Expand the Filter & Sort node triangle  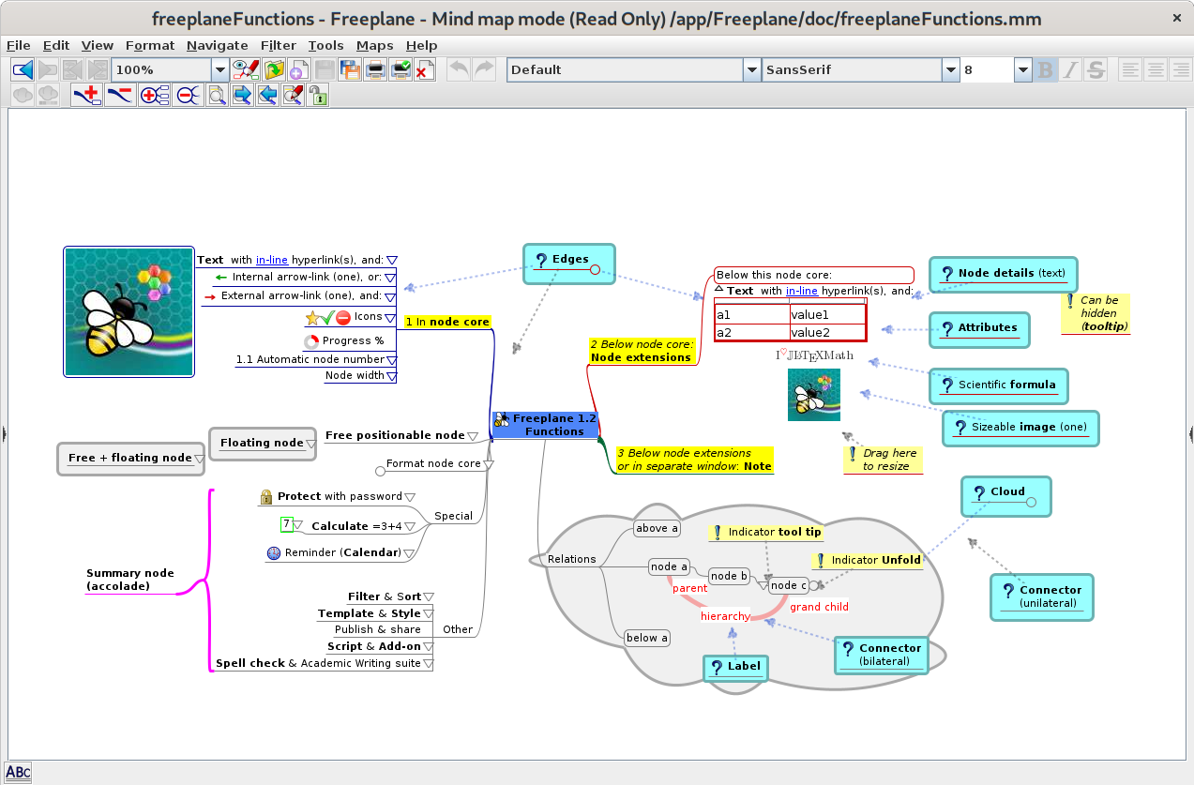coord(429,596)
